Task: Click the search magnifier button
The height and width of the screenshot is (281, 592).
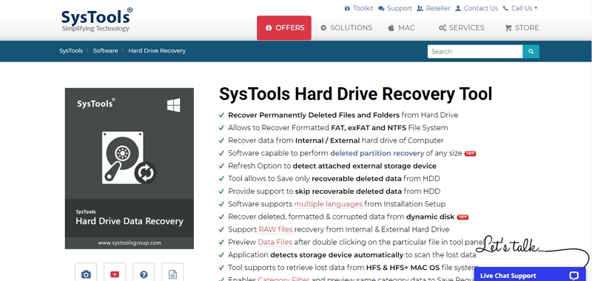Action: click(x=531, y=52)
